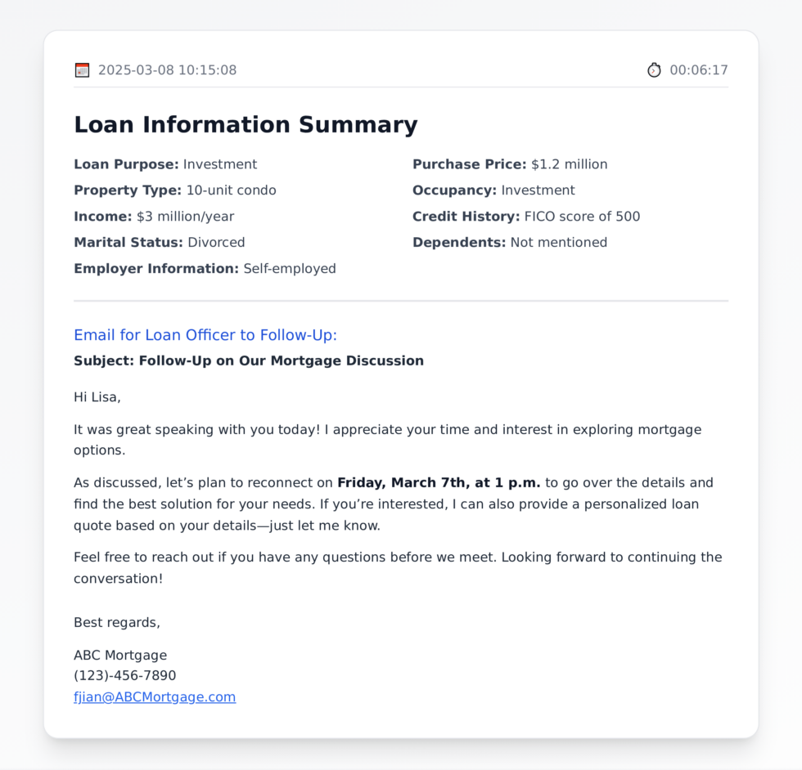Screen dimensions: 802x770
Task: Select the Employer Information Self-employed line
Action: (x=205, y=269)
